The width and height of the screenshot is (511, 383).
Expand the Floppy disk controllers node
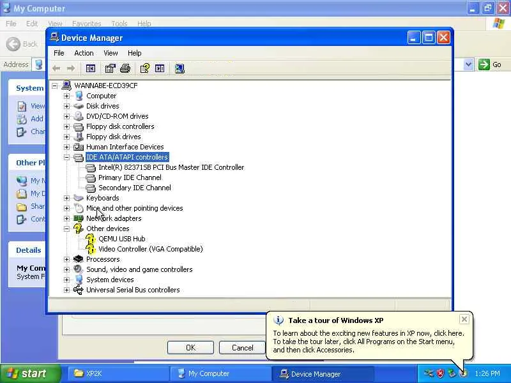pos(66,126)
